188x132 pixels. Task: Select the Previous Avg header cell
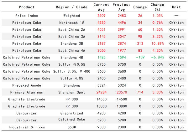(120, 7)
